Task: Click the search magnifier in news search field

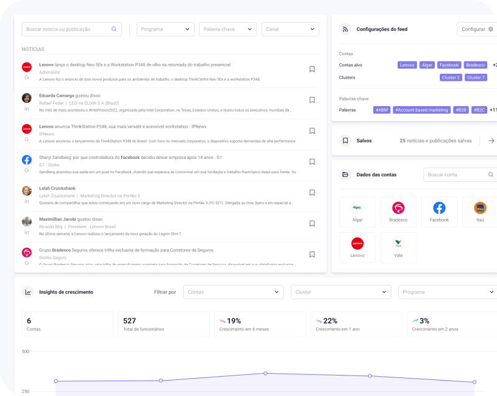Action: point(114,29)
